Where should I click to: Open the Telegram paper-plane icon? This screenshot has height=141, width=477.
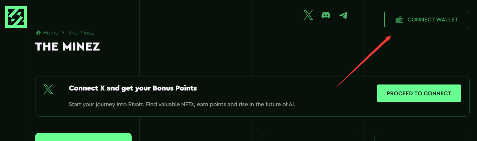pos(343,15)
